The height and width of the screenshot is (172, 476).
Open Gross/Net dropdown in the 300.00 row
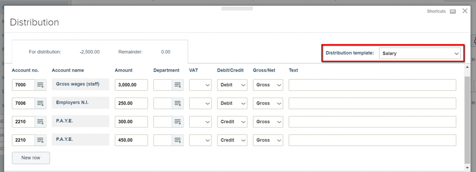click(268, 122)
